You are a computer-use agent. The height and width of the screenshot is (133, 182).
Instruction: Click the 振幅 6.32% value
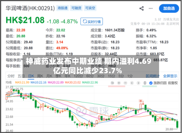151,36
